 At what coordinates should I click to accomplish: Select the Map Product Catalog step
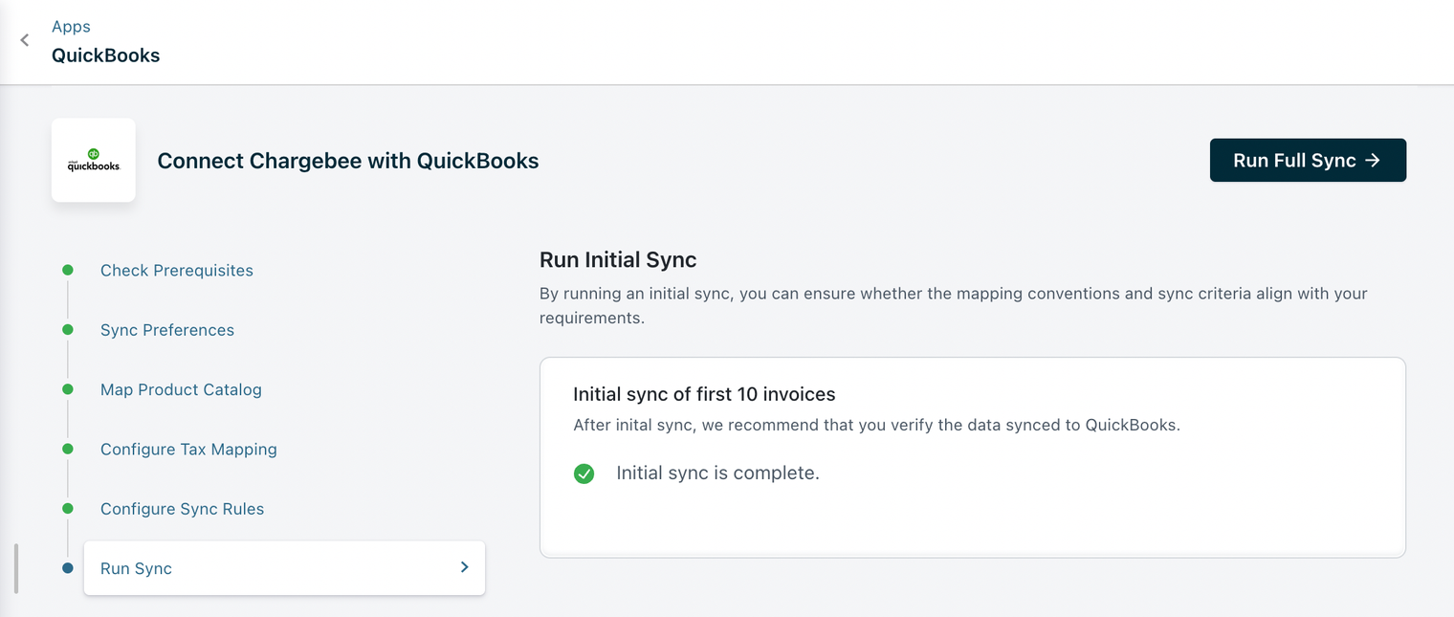tap(181, 389)
